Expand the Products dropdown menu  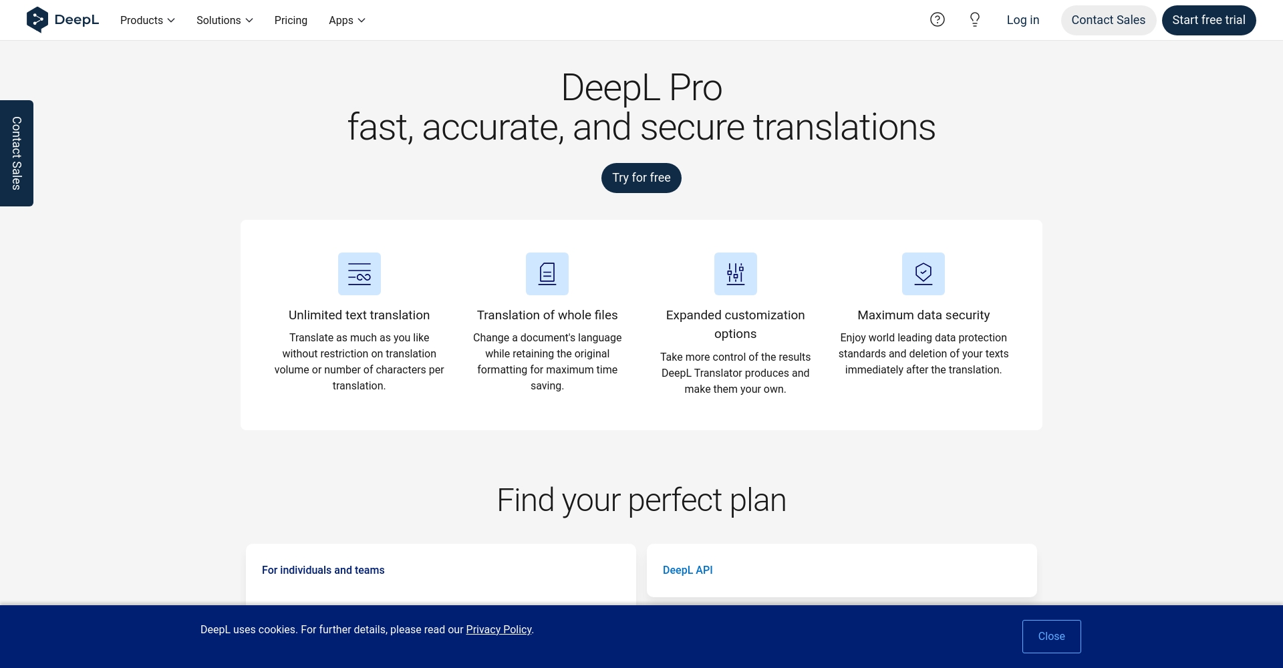[x=148, y=20]
